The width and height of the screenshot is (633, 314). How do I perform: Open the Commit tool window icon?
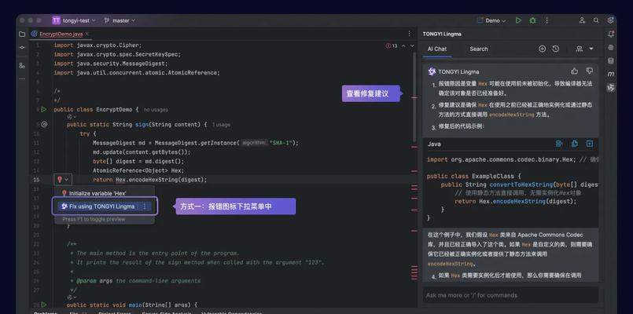[22, 48]
